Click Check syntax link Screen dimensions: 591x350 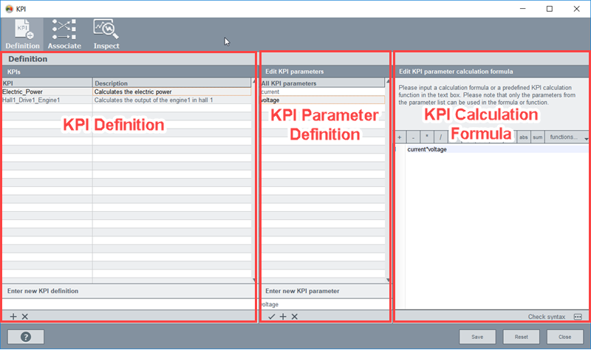tap(546, 317)
